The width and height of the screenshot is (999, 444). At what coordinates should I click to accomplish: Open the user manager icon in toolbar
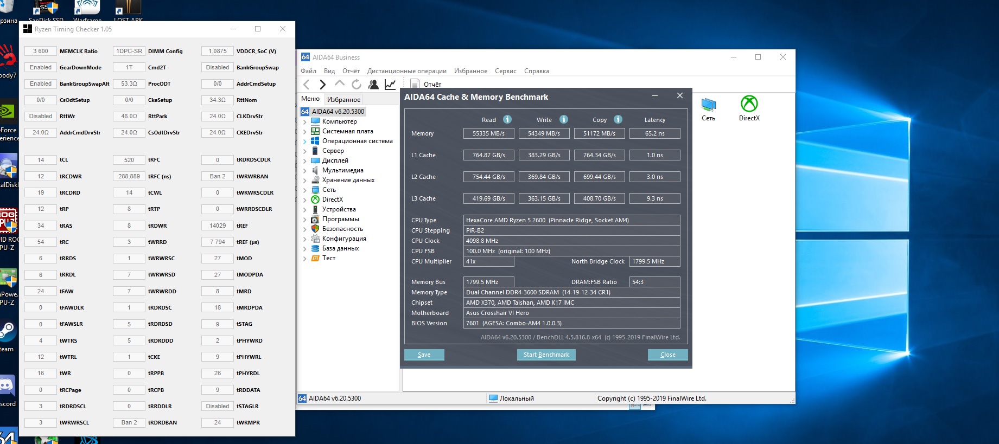(x=373, y=84)
